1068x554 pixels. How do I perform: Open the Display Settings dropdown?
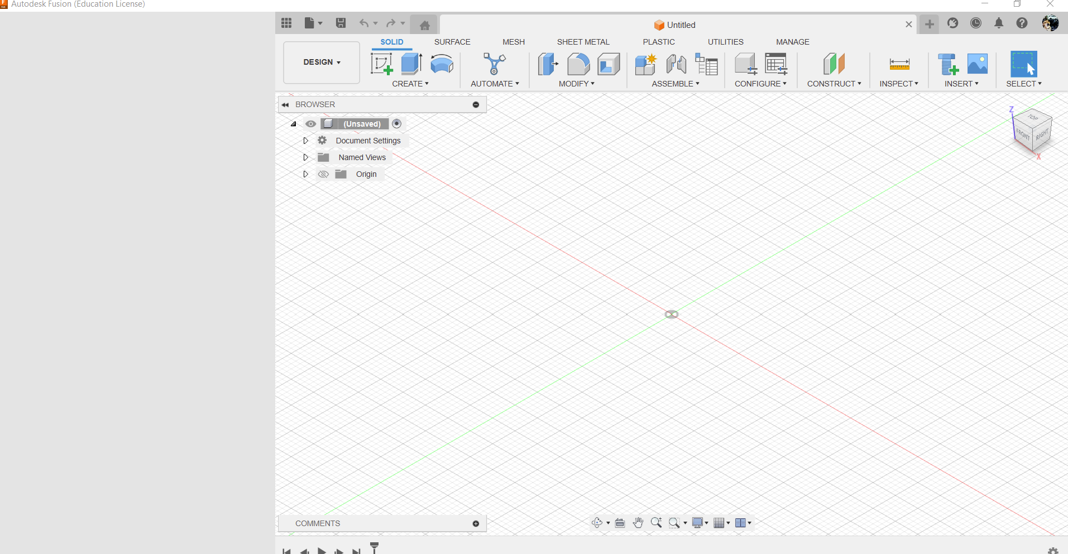pos(700,523)
